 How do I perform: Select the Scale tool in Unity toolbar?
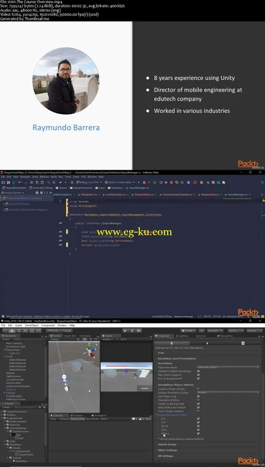pyautogui.click(x=25, y=331)
